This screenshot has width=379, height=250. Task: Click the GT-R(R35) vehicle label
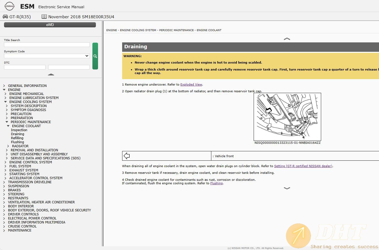[20, 17]
